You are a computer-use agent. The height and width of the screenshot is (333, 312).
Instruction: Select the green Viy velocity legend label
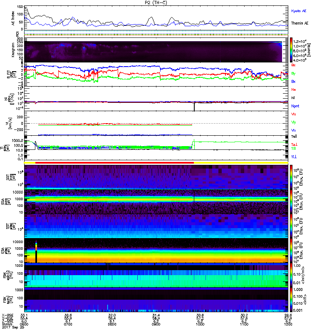(x=293, y=122)
